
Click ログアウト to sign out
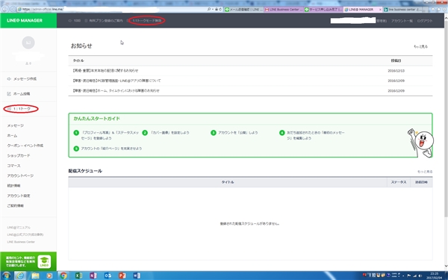(425, 21)
